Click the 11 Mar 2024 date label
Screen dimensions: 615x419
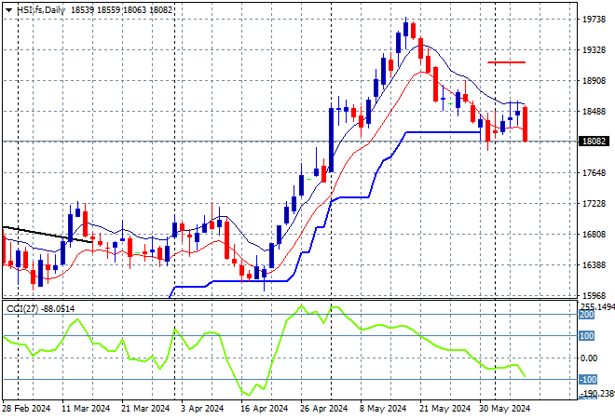(x=87, y=408)
